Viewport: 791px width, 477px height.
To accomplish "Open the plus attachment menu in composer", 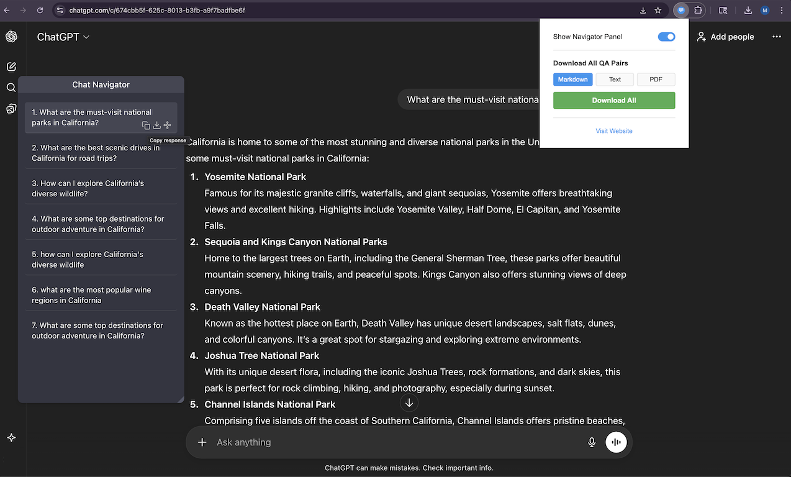I will [x=202, y=442].
